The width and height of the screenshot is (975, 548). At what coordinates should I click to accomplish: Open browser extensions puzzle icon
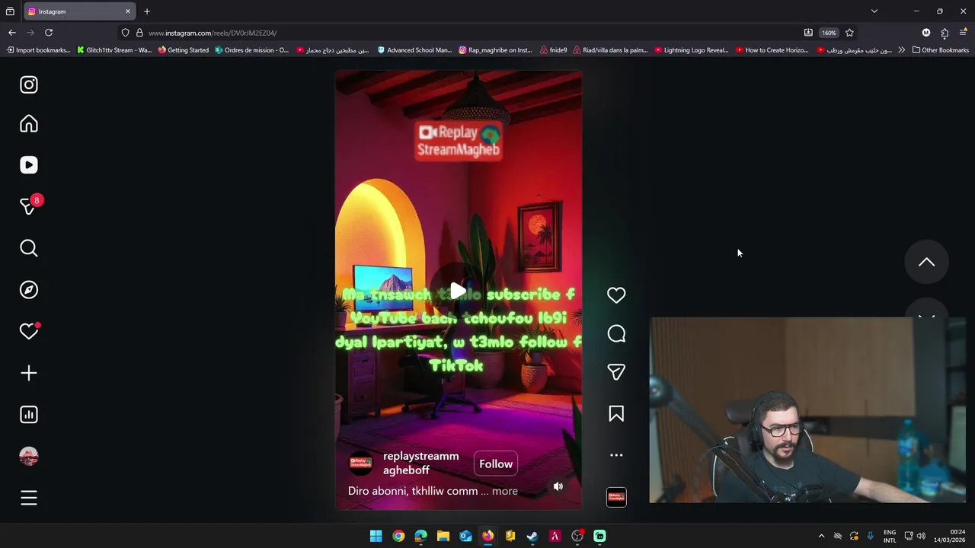tap(945, 33)
